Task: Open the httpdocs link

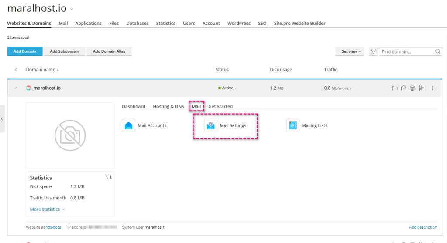Action: point(53,227)
